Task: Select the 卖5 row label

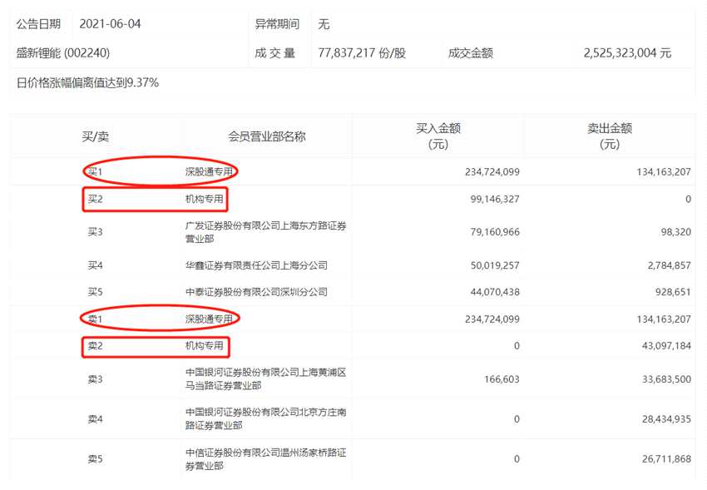Action: tap(95, 459)
